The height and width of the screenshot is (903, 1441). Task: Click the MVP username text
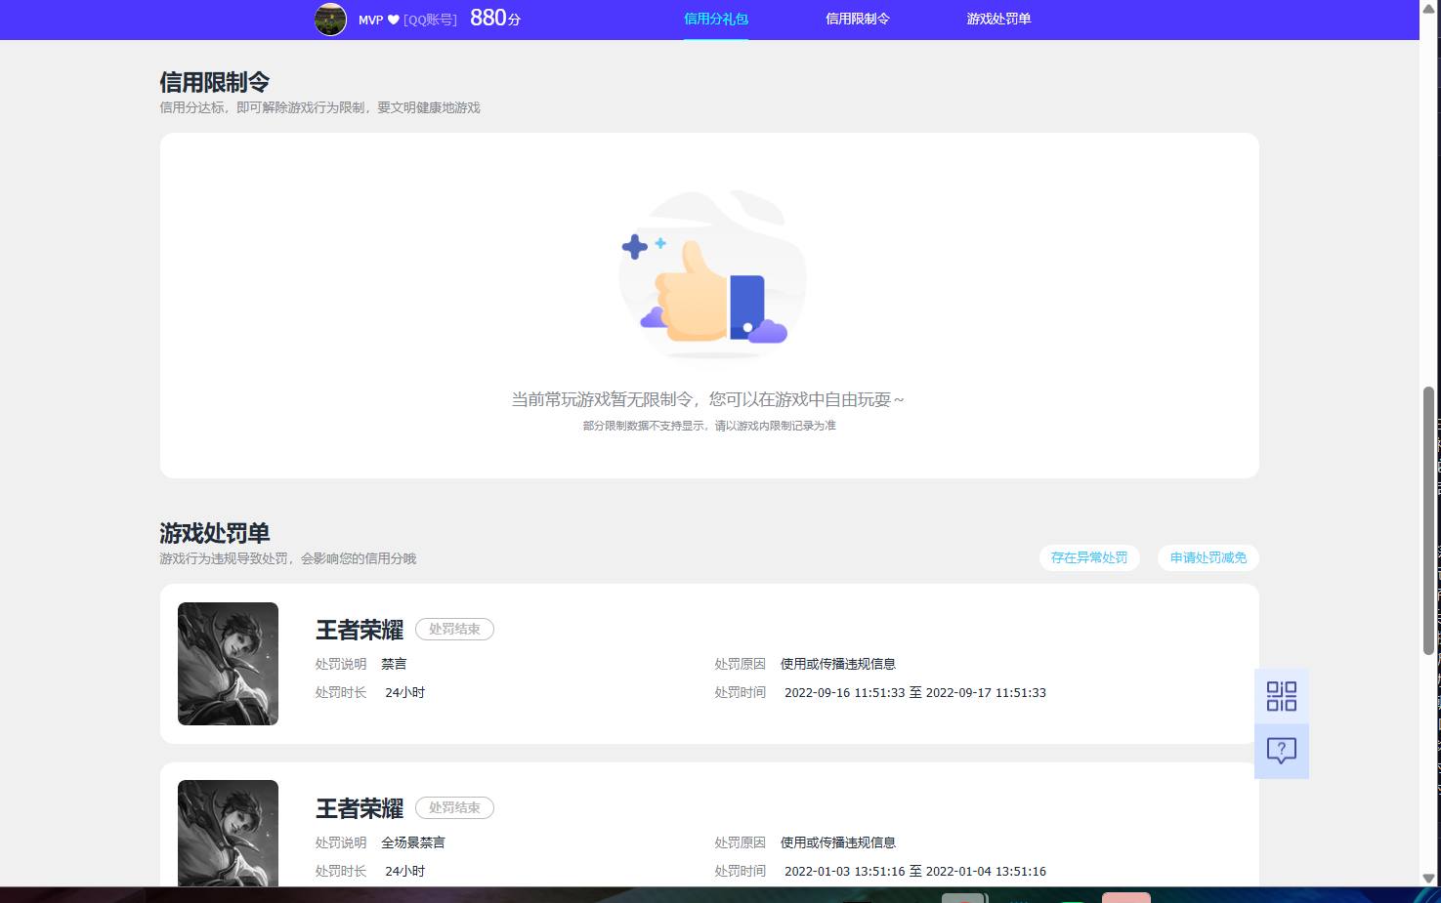click(x=371, y=20)
